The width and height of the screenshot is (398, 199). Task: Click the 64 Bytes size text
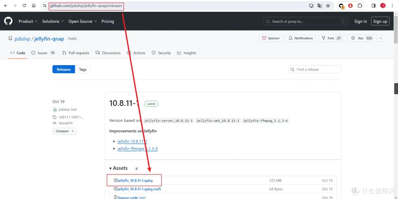276,189
